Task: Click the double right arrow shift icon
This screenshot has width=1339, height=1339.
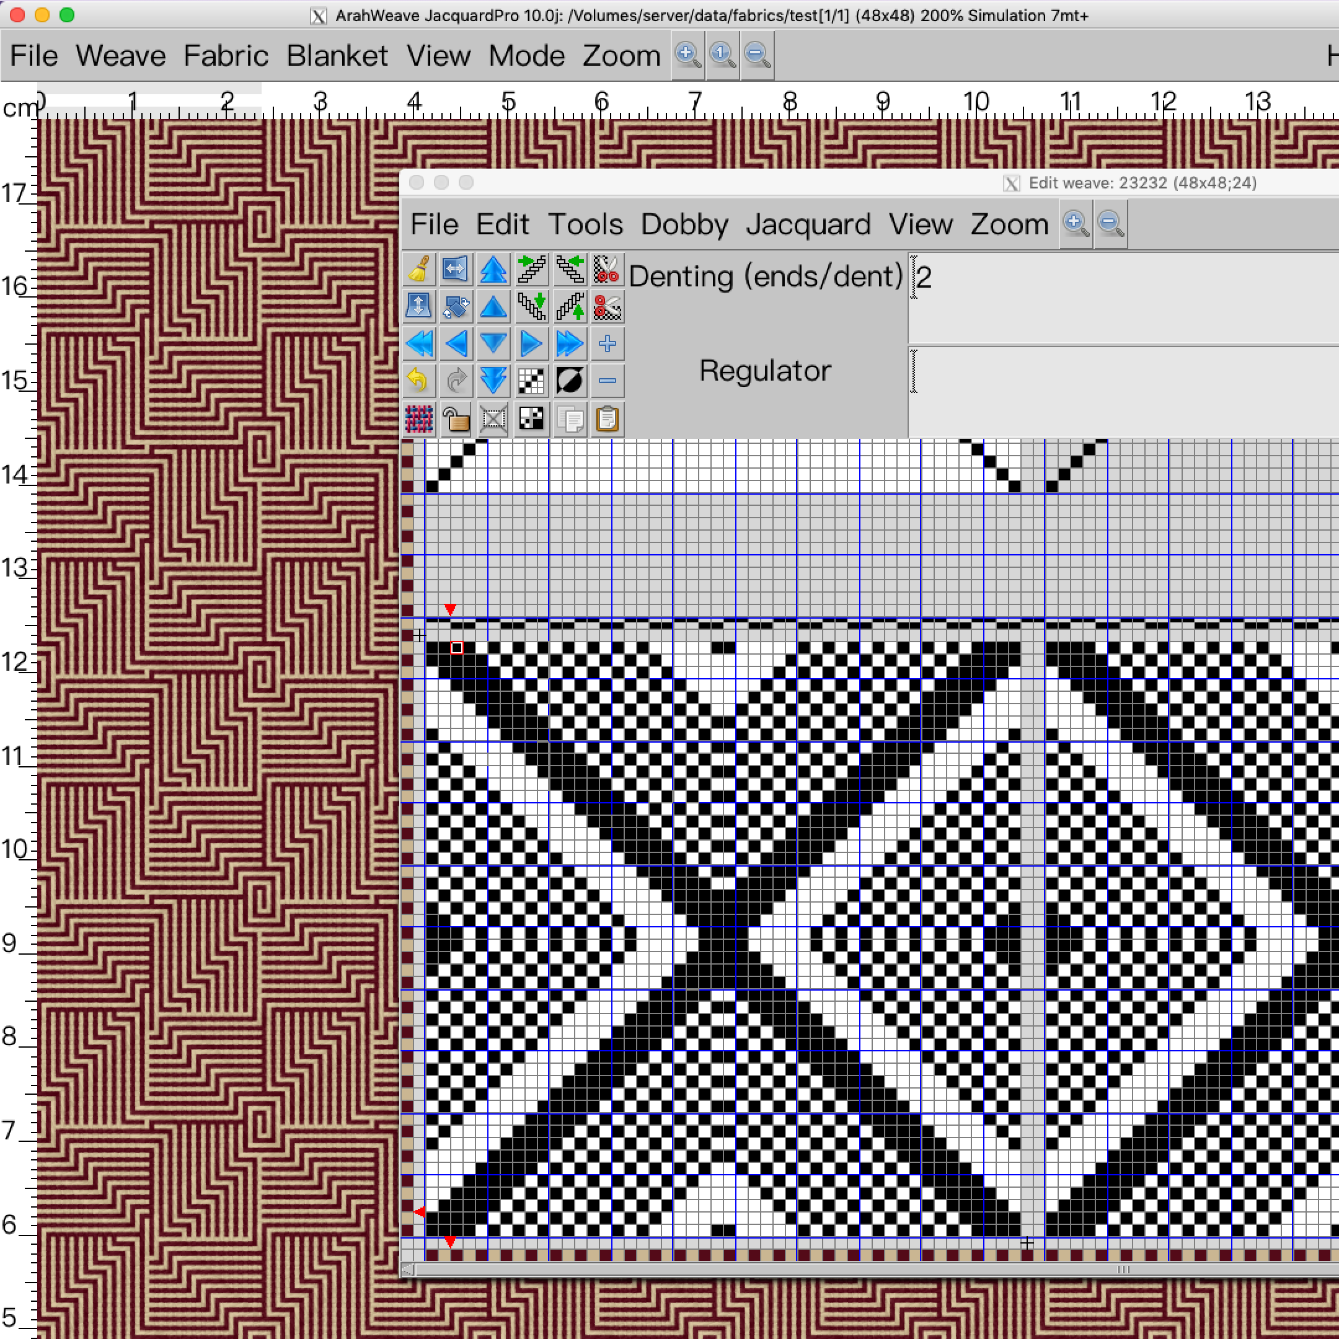Action: pos(570,345)
